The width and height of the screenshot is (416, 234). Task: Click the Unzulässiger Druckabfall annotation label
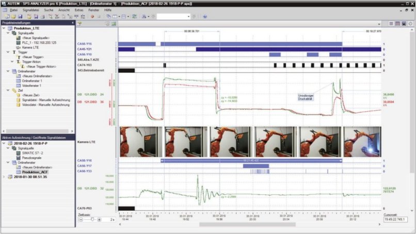[x=306, y=97]
